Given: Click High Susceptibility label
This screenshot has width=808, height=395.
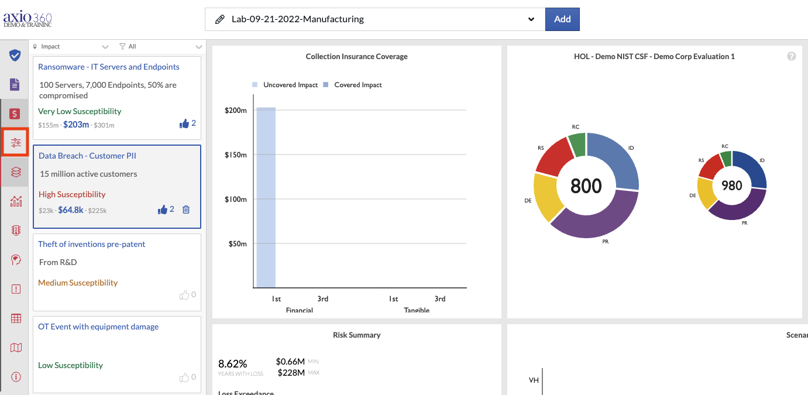Looking at the screenshot, I should (72, 194).
